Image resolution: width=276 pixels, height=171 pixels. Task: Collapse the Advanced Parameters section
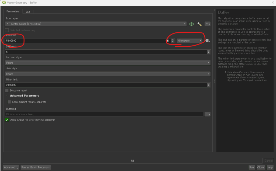click(7, 96)
